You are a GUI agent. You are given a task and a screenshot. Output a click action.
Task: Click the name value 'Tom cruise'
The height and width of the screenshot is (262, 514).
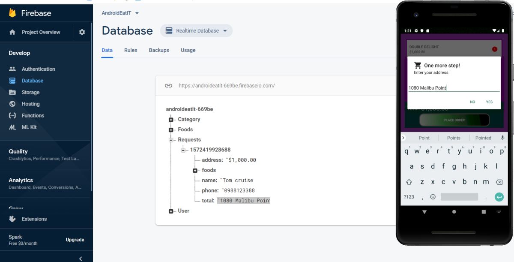click(x=236, y=181)
